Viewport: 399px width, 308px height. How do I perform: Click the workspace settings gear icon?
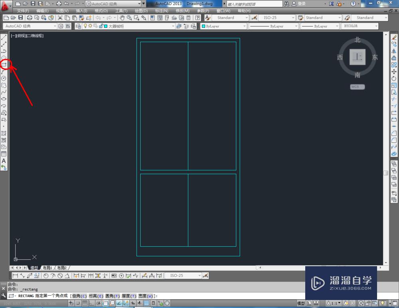coord(61,26)
